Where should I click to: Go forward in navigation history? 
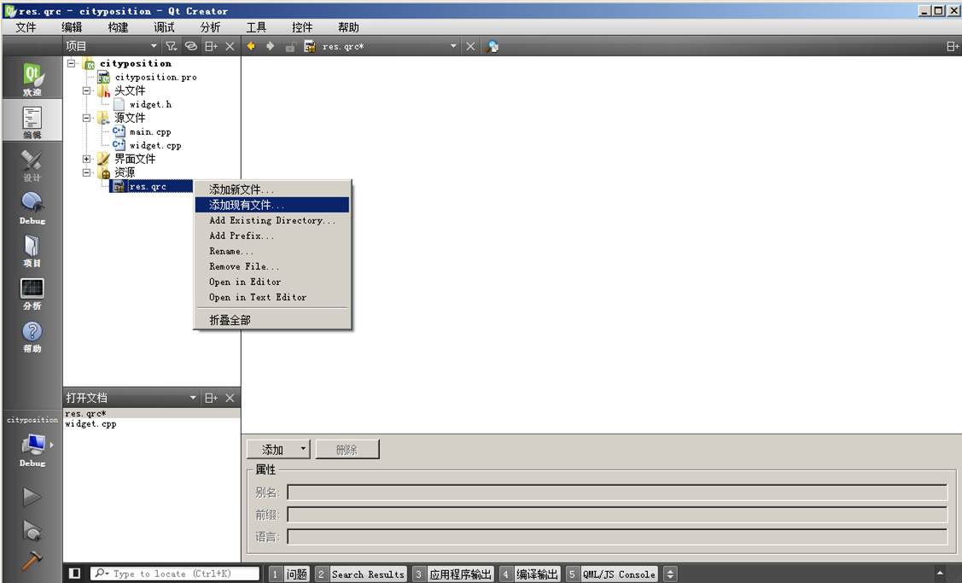(x=270, y=46)
